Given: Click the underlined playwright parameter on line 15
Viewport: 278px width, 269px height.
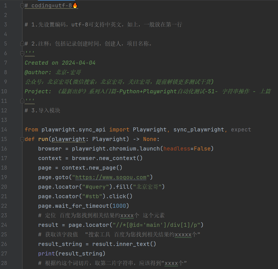Looking at the screenshot, I should pyautogui.click(x=68, y=139).
